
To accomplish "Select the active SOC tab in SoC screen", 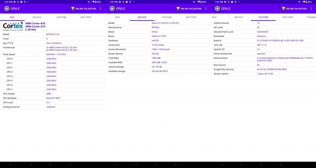I will coord(12,17).
